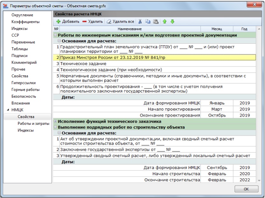Expand Исполнение функций технического заказчика section
Screen dimensions: 265x198
(x=55, y=121)
